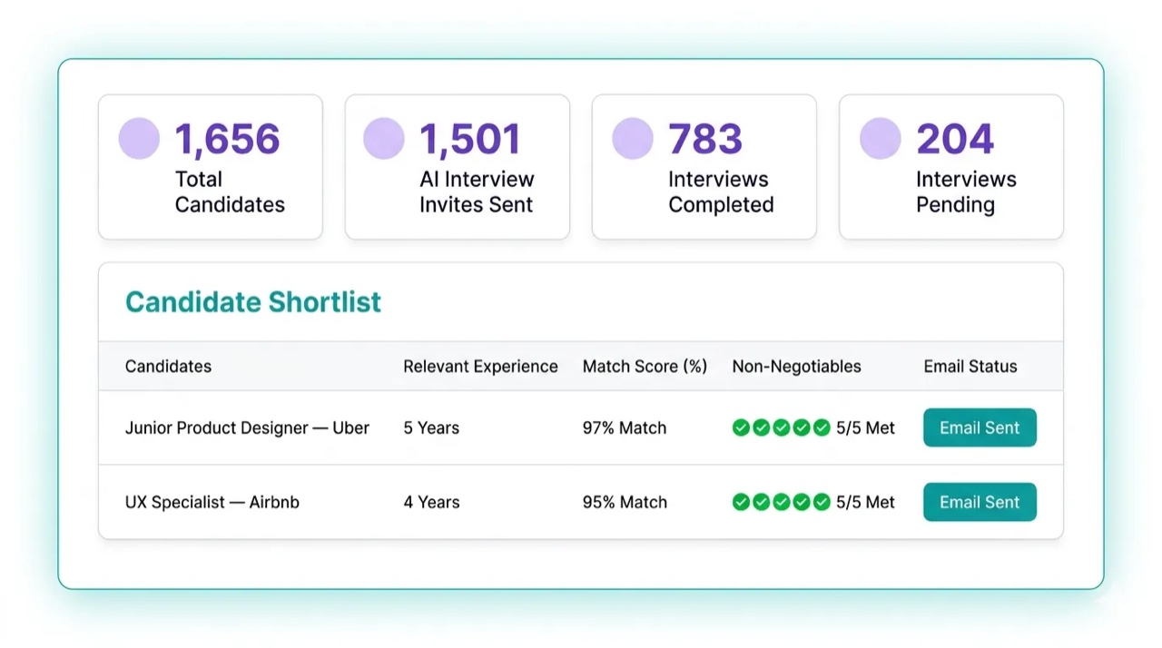Viewport: 1162px width, 648px height.
Task: Click the Candidate Shortlist heading
Action: 253,302
